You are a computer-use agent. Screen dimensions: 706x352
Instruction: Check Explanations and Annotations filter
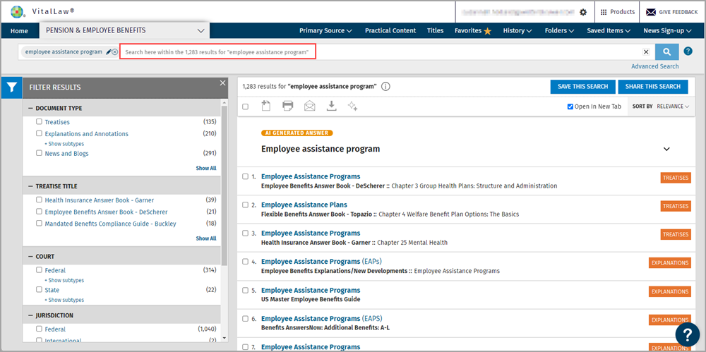(x=39, y=133)
